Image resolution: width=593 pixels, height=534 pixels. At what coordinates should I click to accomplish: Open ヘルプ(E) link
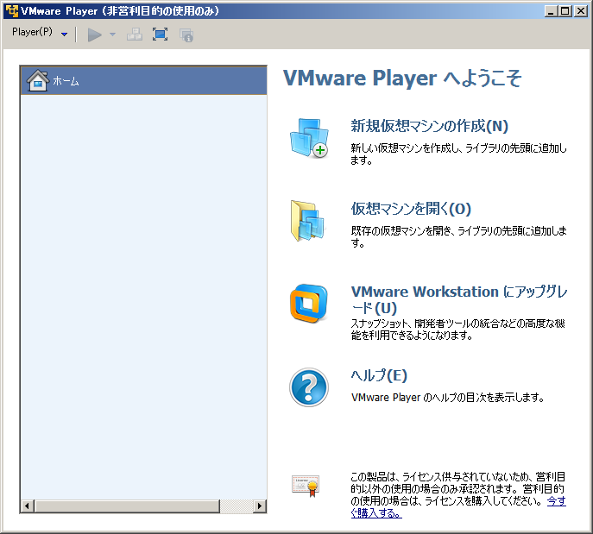379,375
